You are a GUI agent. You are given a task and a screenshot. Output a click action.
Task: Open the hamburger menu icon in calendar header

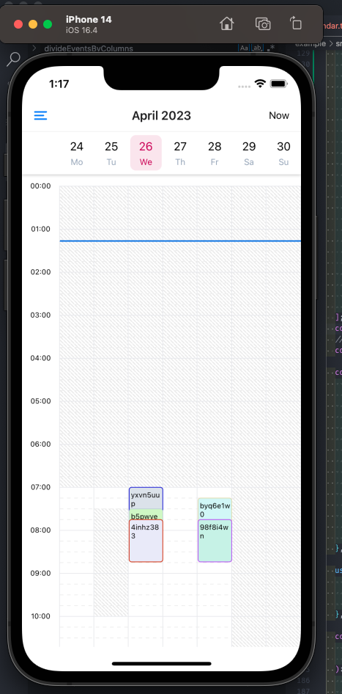(x=41, y=115)
